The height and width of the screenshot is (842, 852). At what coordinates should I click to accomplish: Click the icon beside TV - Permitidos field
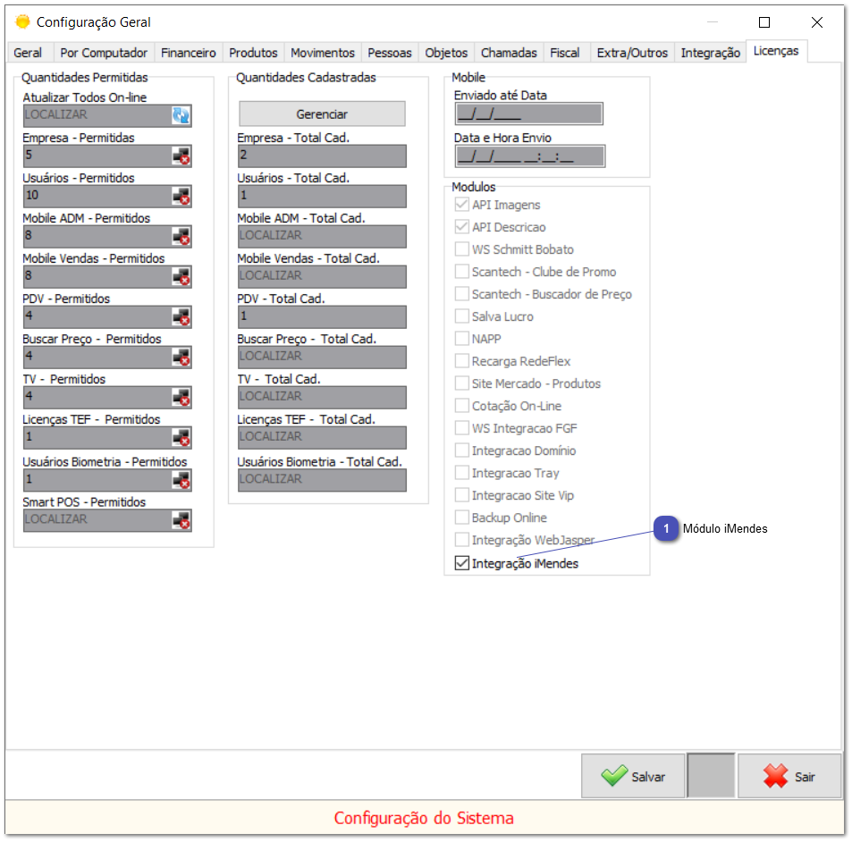coord(181,398)
